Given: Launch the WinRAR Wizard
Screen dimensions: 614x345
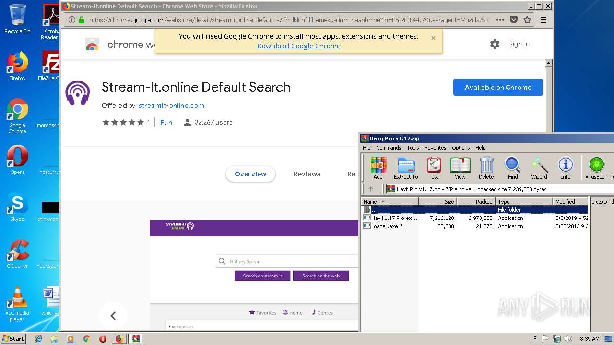Looking at the screenshot, I should [x=539, y=168].
